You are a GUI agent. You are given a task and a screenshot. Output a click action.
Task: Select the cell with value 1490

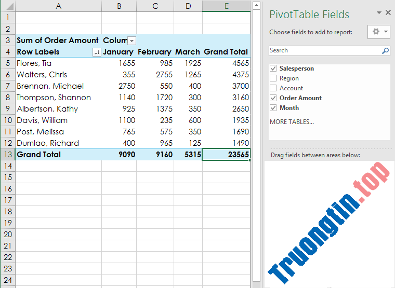click(227, 143)
